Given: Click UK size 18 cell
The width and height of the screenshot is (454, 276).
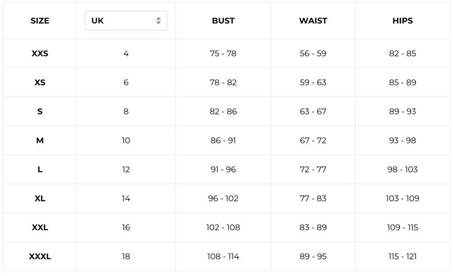Looking at the screenshot, I should point(126,256).
